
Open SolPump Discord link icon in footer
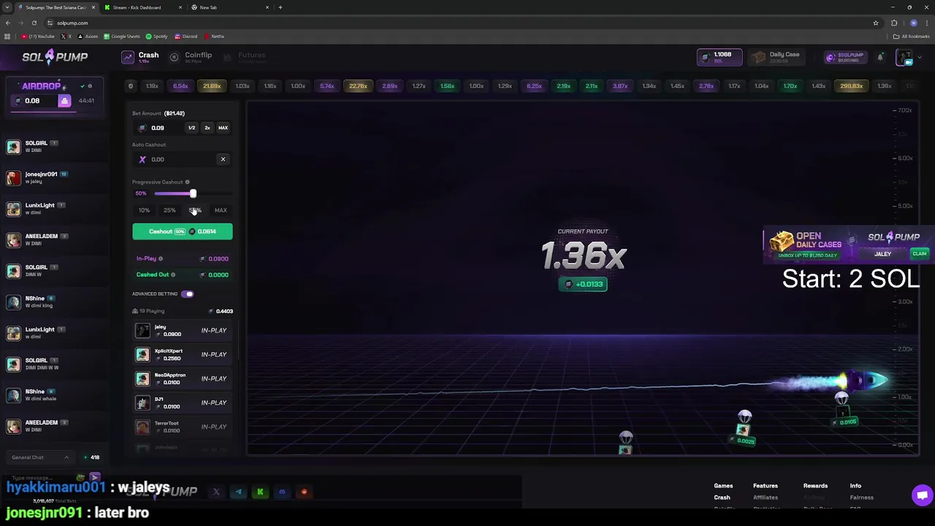click(x=282, y=492)
